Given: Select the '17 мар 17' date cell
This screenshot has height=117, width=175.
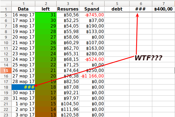Looking at the screenshot, I should pyautogui.click(x=23, y=21).
